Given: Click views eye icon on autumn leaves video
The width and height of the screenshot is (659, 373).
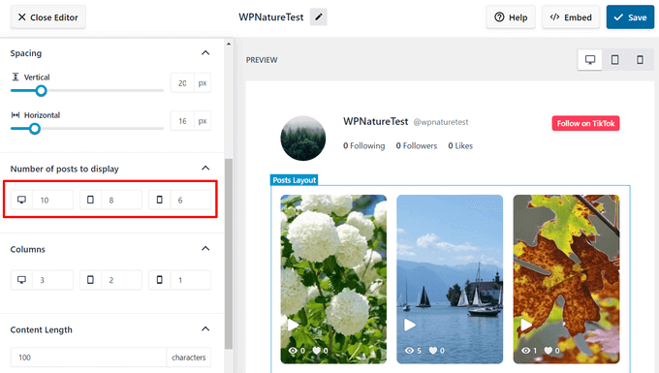Looking at the screenshot, I should point(525,351).
